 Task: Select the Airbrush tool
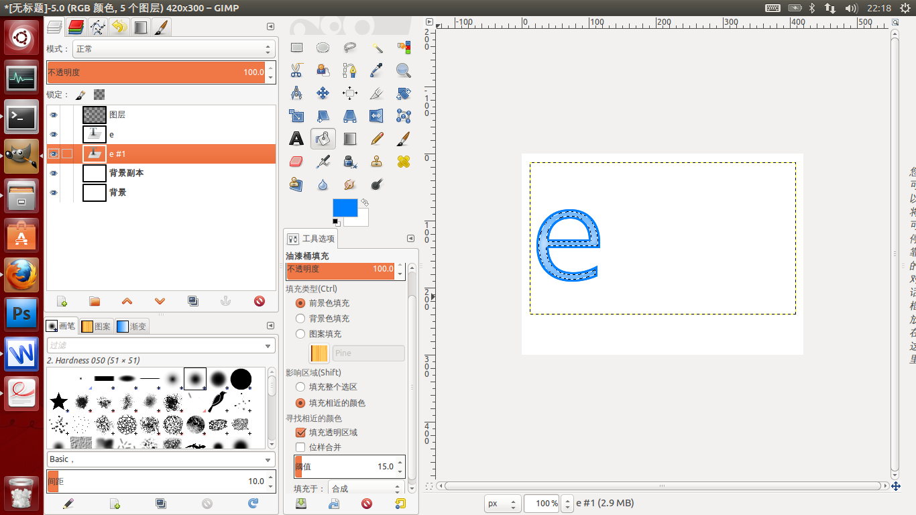click(x=323, y=162)
